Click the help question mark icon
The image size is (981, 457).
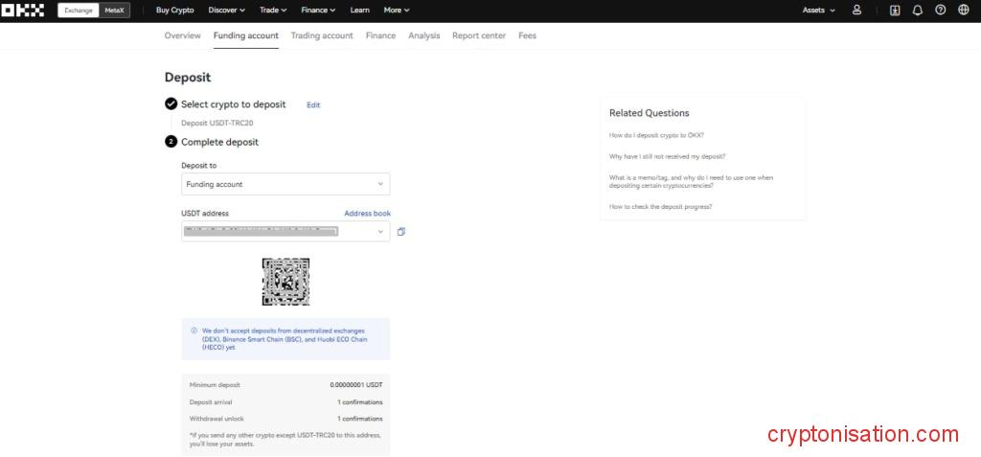tap(941, 10)
